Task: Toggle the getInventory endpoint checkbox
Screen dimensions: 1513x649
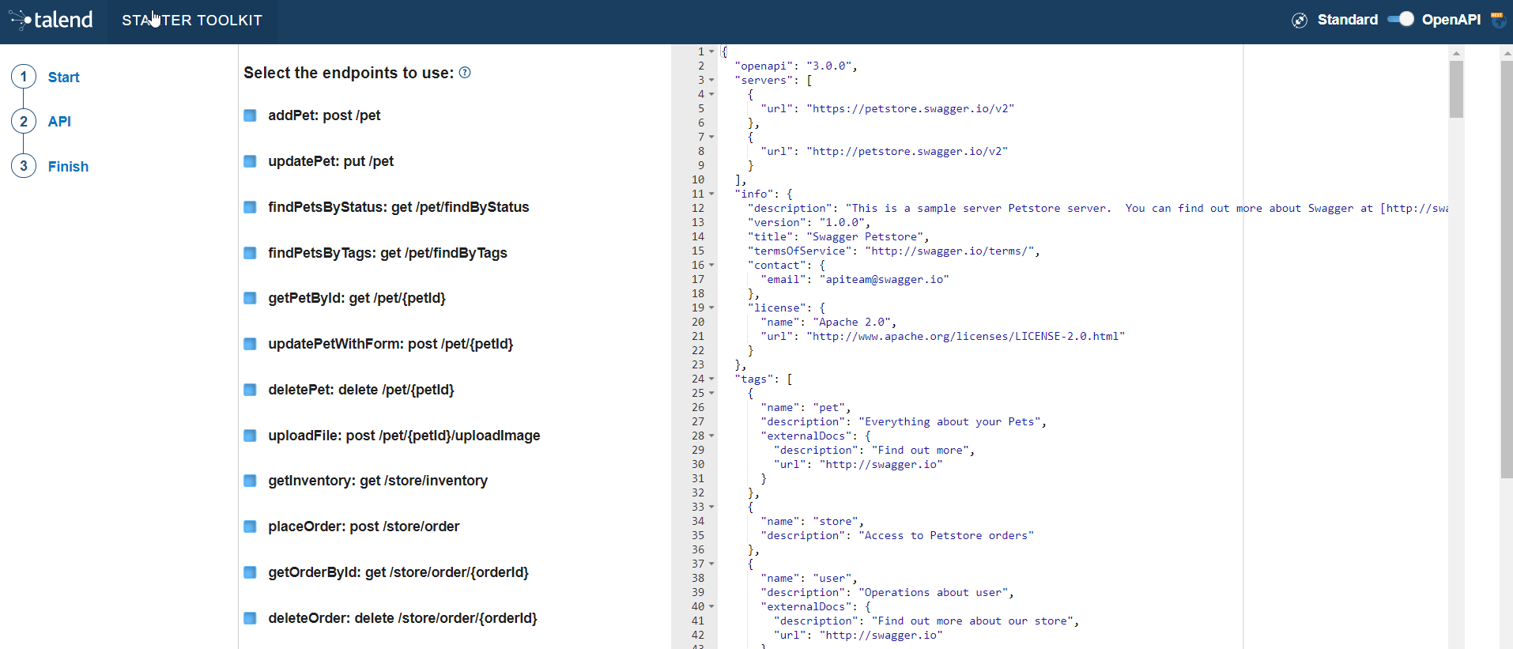Action: [x=250, y=481]
